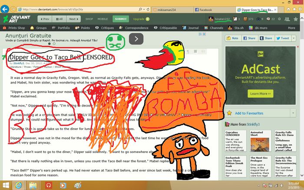Click the address bar search magnifier icon
Image resolution: width=304 pixels, height=190 pixels.
140,9
